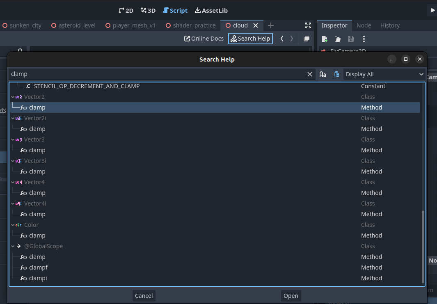Open the Node panel next to Inspector
437x304 pixels.
[364, 25]
